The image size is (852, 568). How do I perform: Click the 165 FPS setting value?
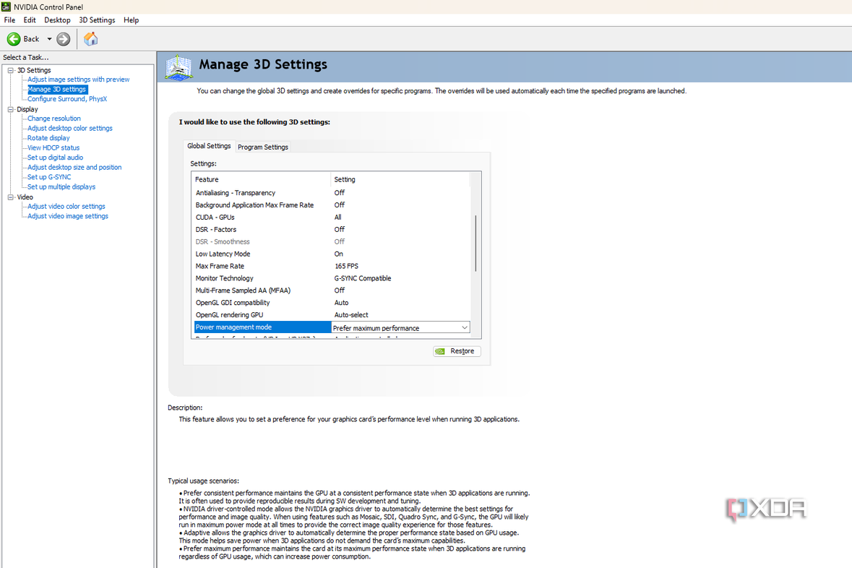(x=346, y=267)
